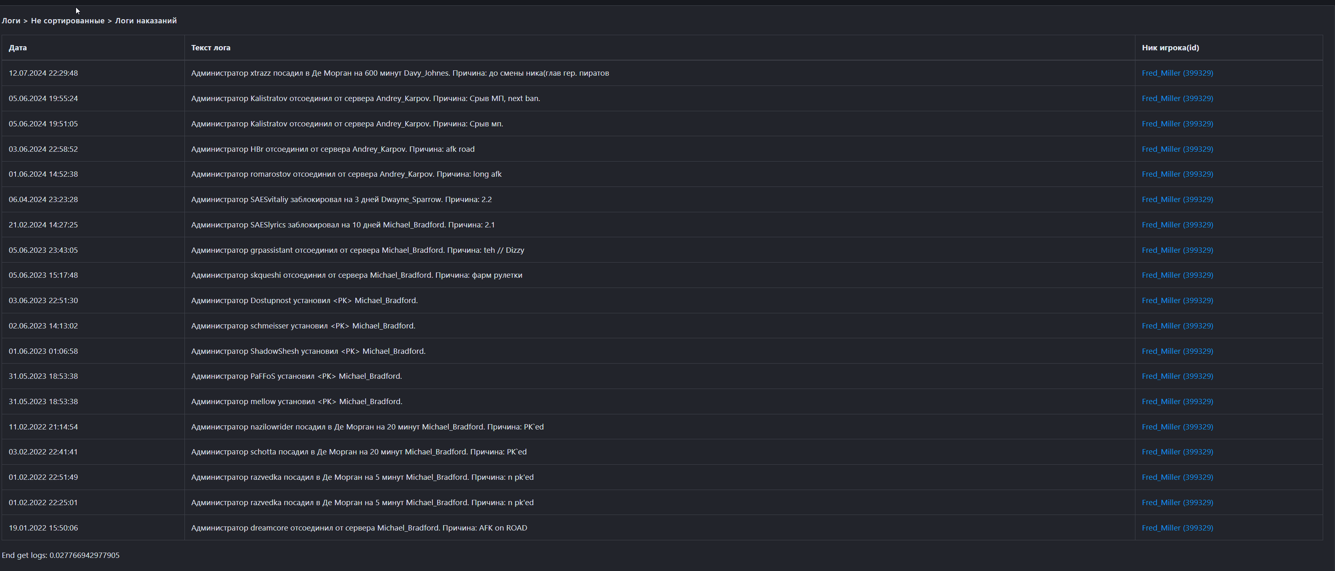Open Fred_Miller link in the 12.07.2024 row
This screenshot has width=1335, height=571.
(x=1177, y=73)
